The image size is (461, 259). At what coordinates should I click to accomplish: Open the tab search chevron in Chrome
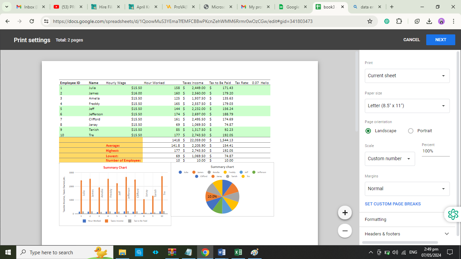point(7,7)
